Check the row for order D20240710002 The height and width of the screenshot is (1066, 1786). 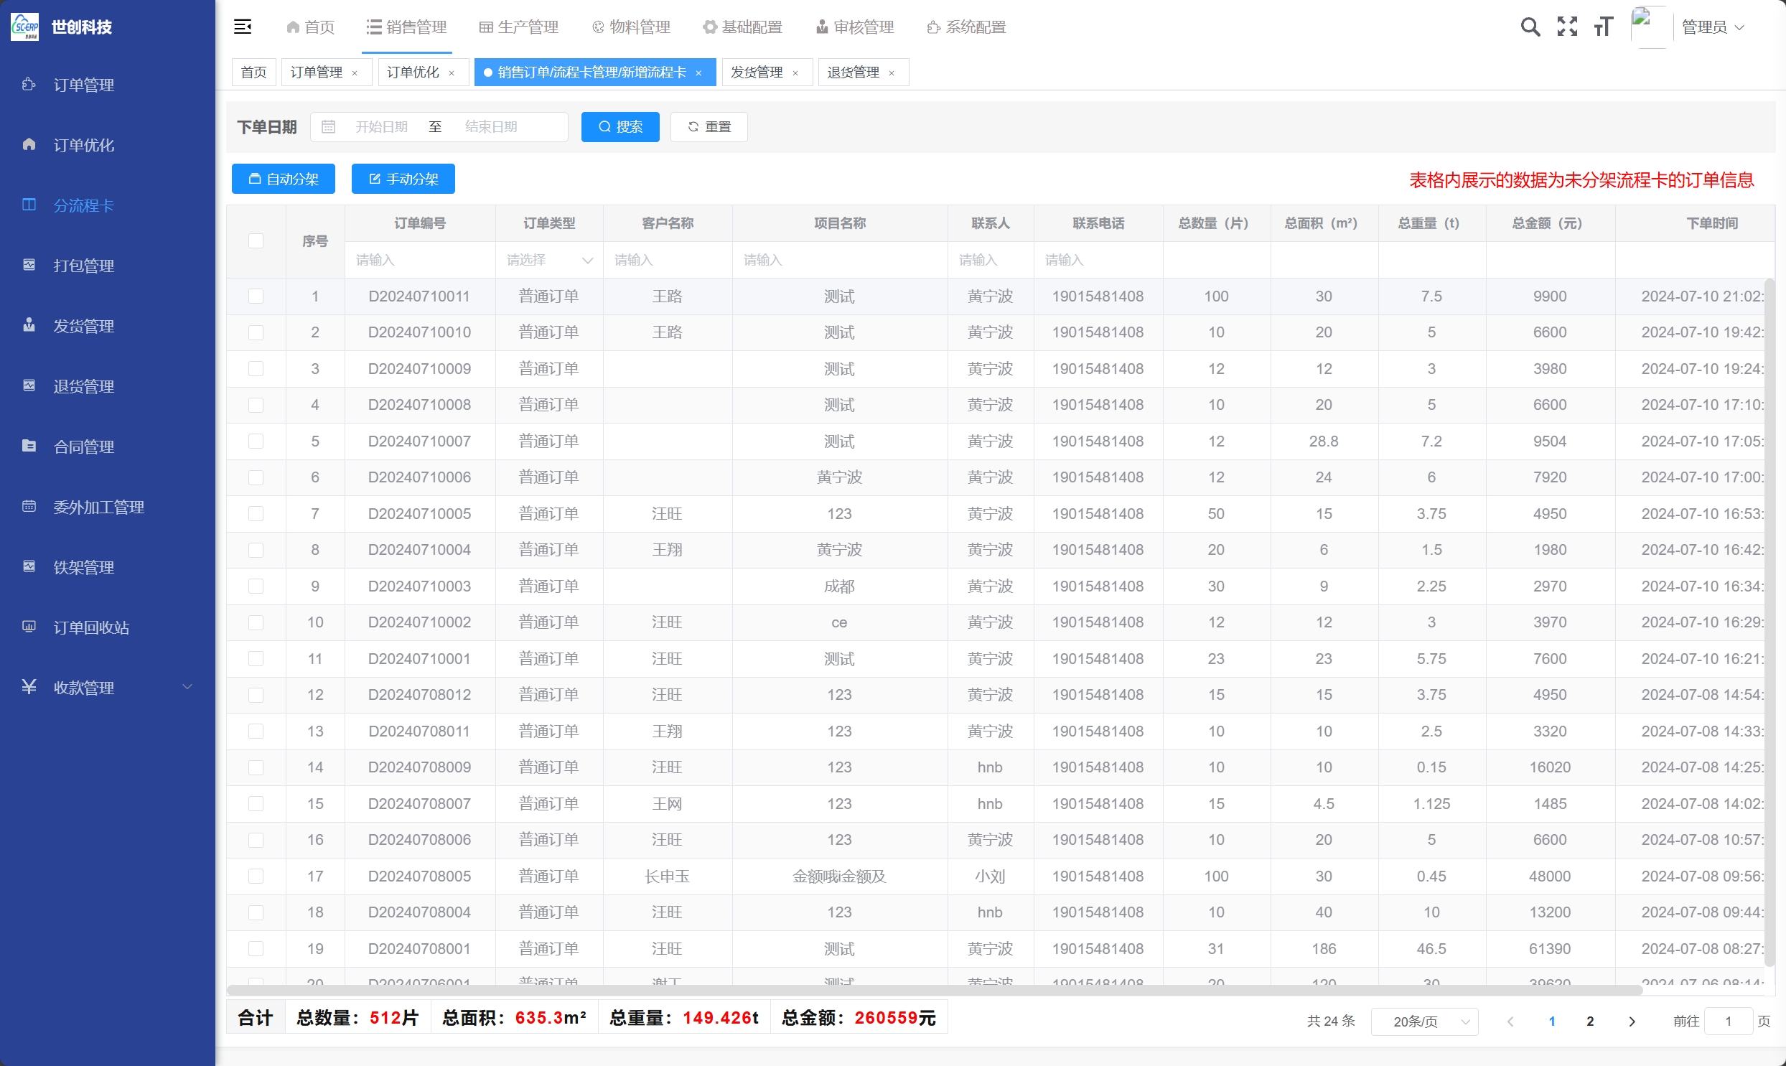coord(256,622)
